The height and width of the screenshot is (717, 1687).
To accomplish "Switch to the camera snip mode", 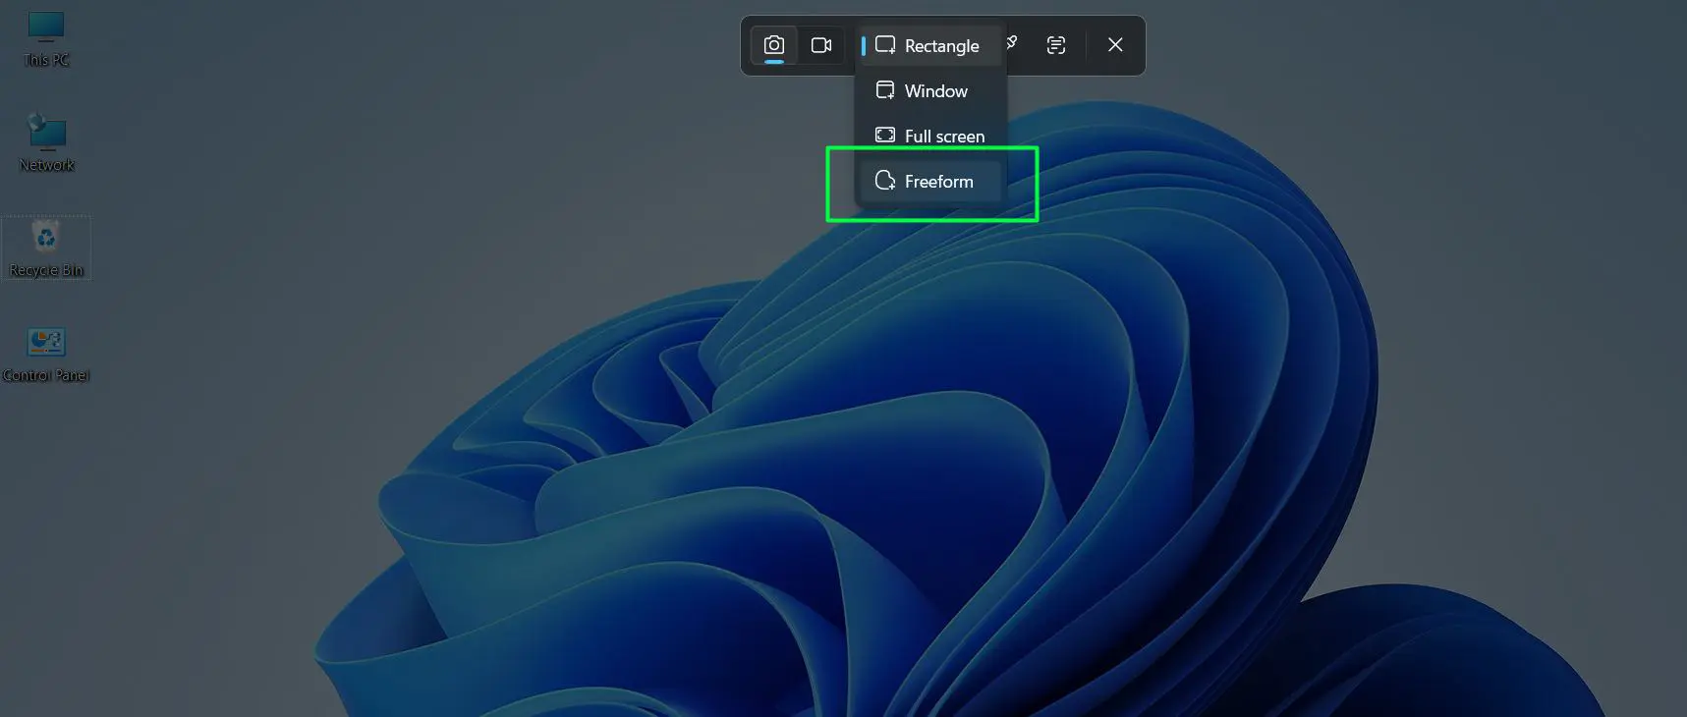I will pos(774,45).
